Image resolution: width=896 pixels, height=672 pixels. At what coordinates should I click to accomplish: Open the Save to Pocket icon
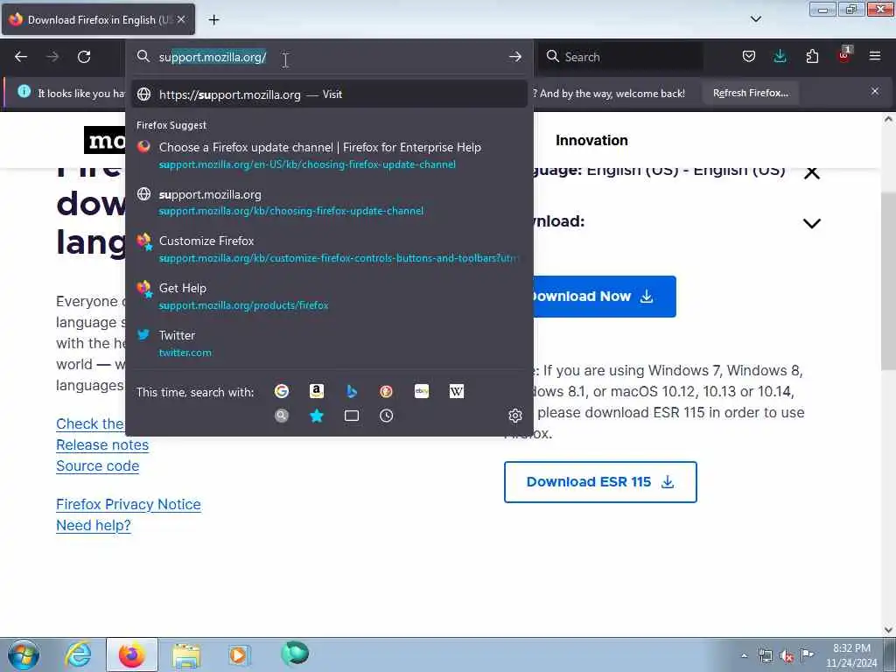point(749,56)
